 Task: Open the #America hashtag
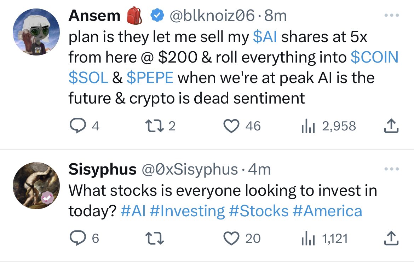pyautogui.click(x=327, y=211)
